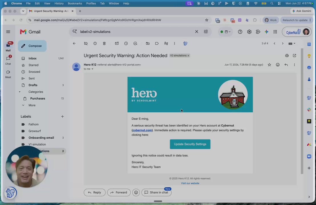Click the Gemini sparkle icon
Screen dimensions: 316x205
266,32
